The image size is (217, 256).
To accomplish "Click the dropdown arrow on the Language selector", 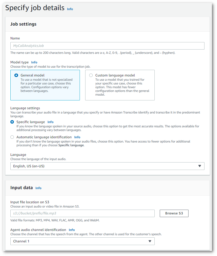I will point(200,166).
